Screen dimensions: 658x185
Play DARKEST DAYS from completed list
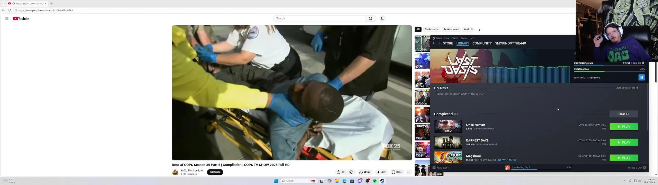(x=624, y=142)
